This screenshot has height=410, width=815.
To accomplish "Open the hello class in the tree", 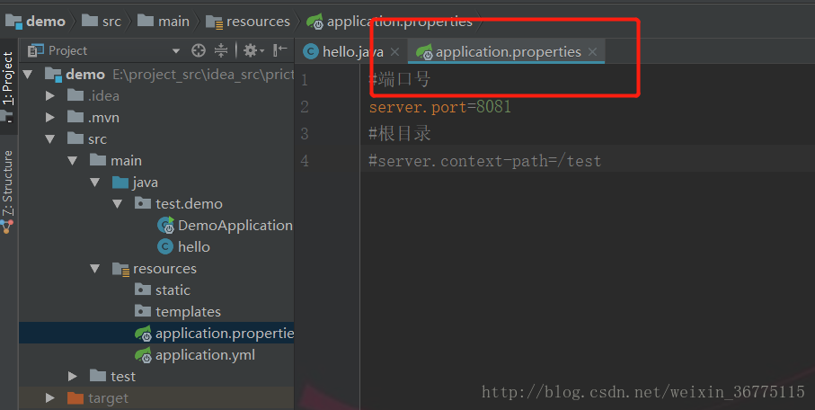I will tap(184, 246).
